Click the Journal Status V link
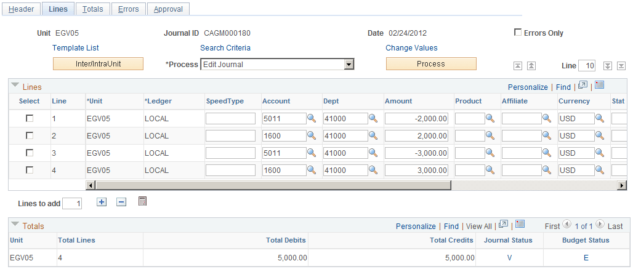Image resolution: width=633 pixels, height=269 pixels. pos(509,258)
